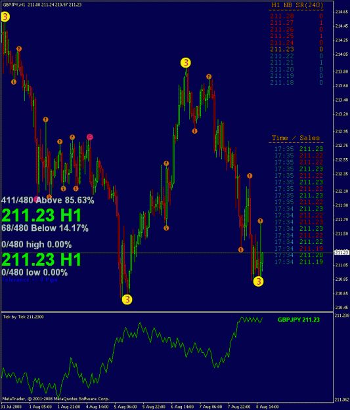
Task: Select the 211.26 resistance row
Action: [x=296, y=30]
